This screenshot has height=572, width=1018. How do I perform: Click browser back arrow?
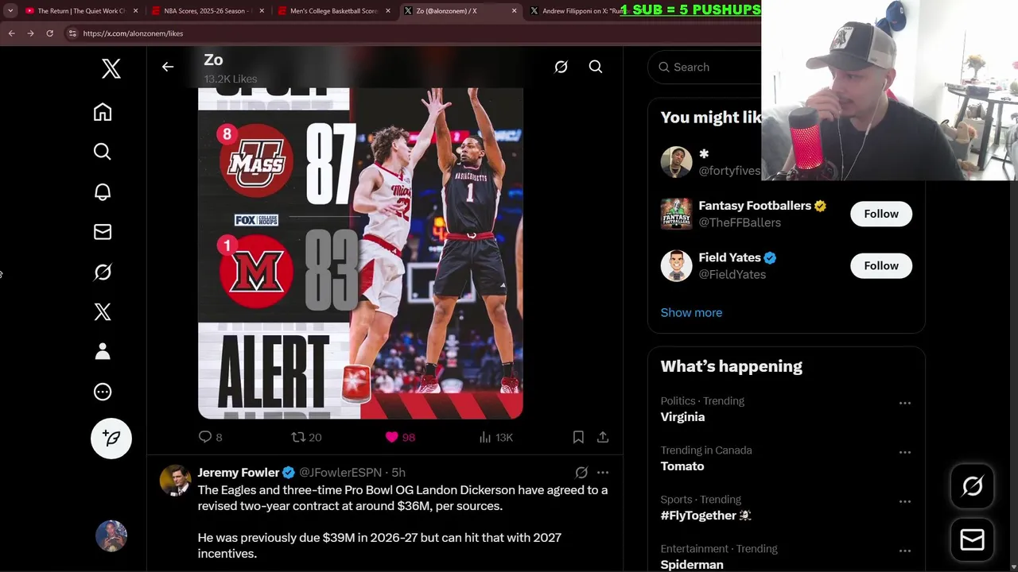point(11,33)
